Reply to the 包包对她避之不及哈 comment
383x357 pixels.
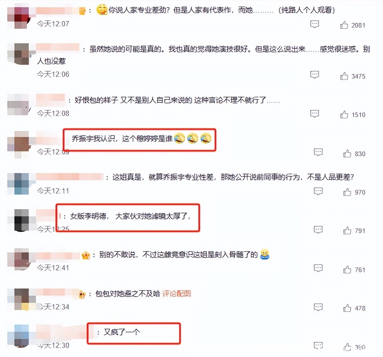point(318,307)
